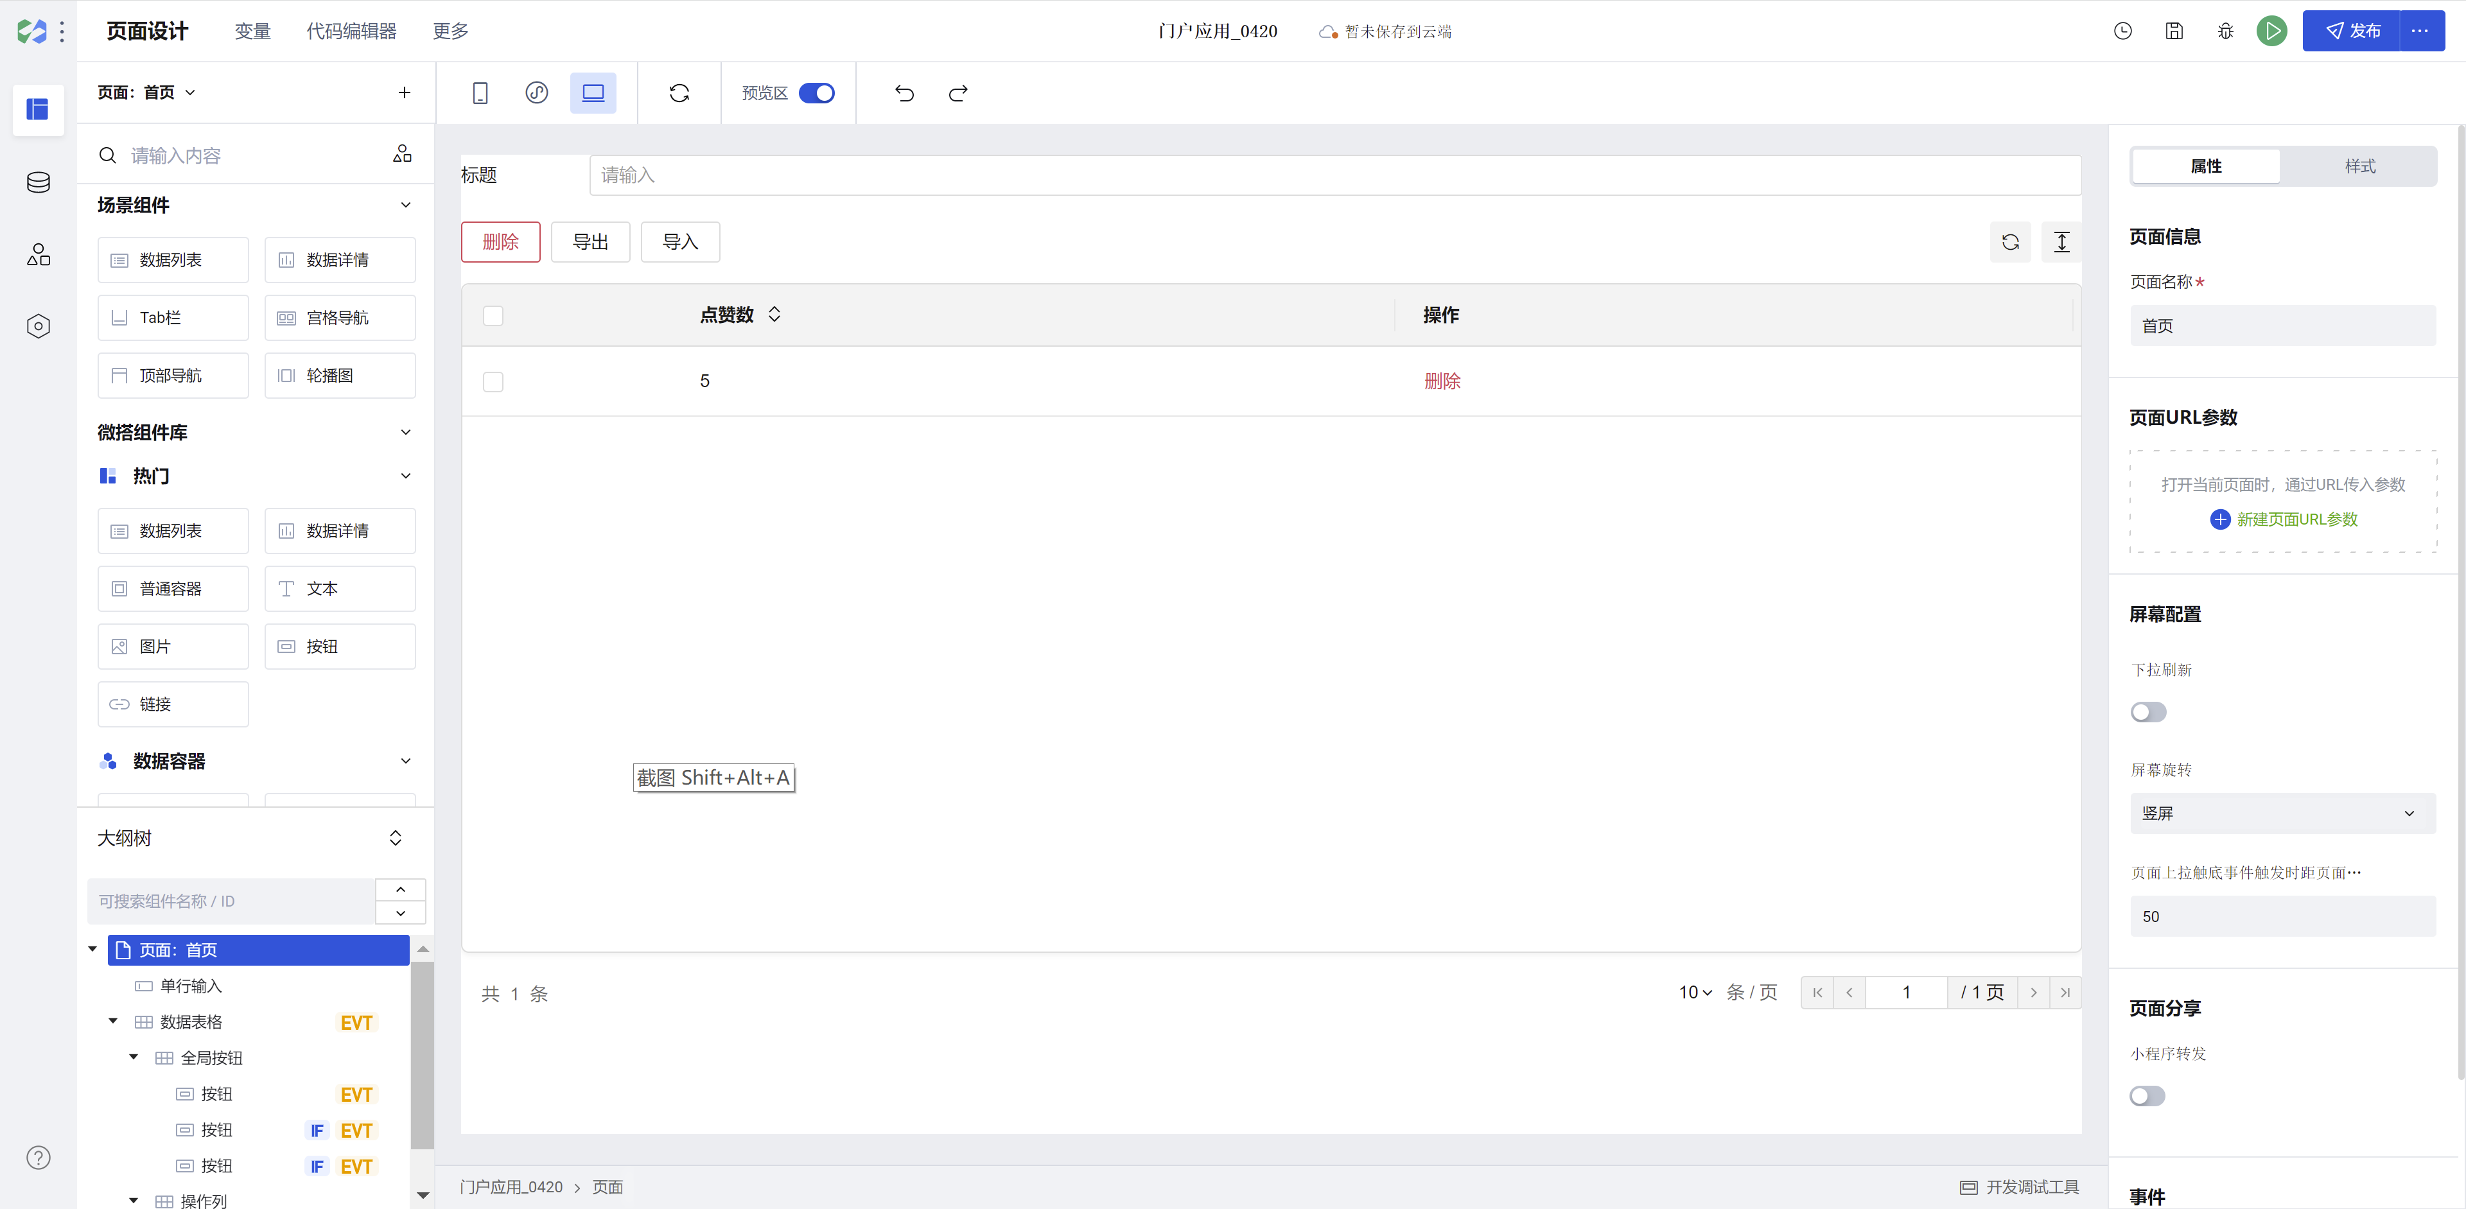Check the select-all table header checkbox
This screenshot has width=2466, height=1209.
[x=493, y=316]
